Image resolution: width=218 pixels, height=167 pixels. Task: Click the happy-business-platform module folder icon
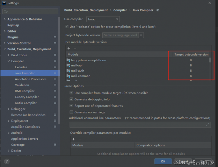coord(68,60)
